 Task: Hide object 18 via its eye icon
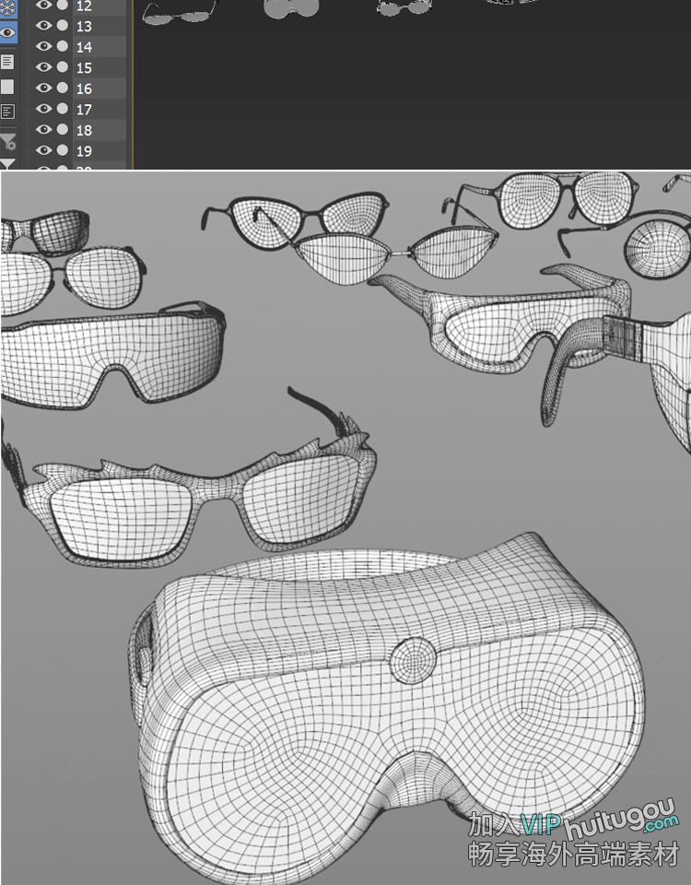(x=43, y=129)
